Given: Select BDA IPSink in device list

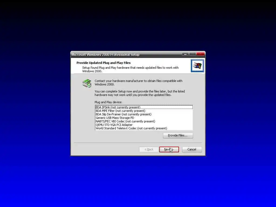Looking at the screenshot, I should (x=144, y=107).
